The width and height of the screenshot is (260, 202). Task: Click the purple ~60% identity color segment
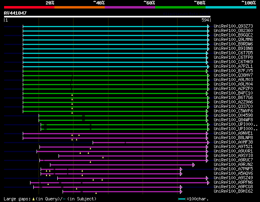click(x=130, y=7)
